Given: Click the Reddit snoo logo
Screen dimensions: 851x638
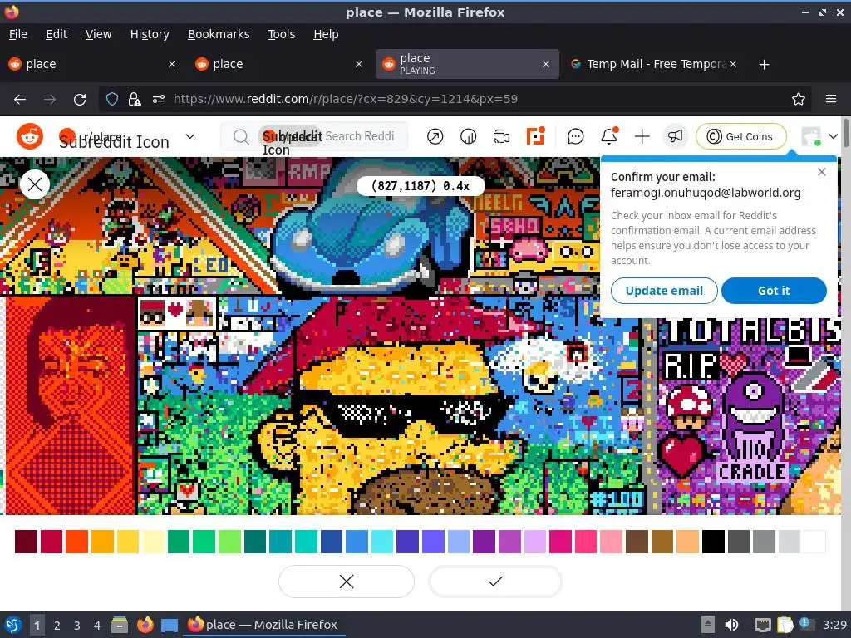Looking at the screenshot, I should tap(30, 136).
